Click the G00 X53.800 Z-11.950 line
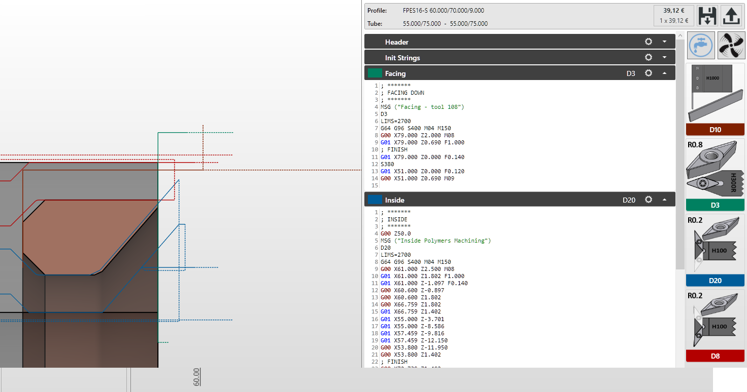747x392 pixels. [x=414, y=347]
